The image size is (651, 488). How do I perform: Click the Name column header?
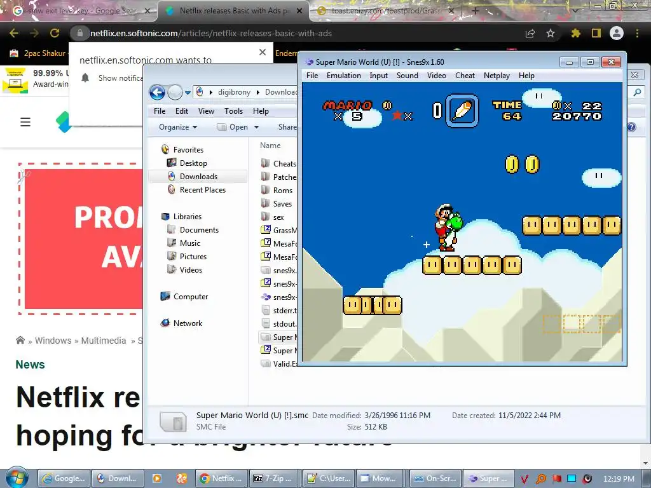click(270, 146)
